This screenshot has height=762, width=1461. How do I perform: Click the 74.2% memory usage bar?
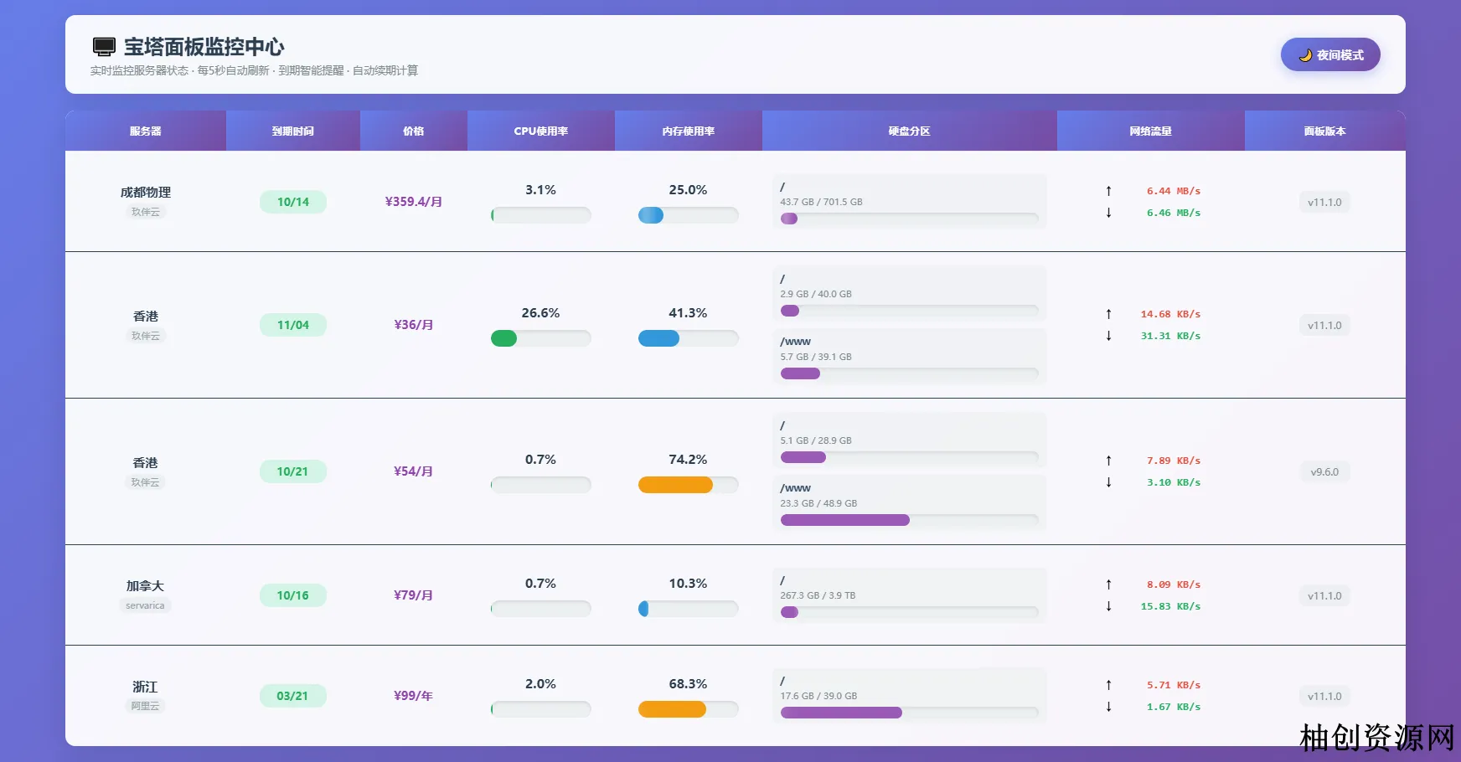[688, 485]
